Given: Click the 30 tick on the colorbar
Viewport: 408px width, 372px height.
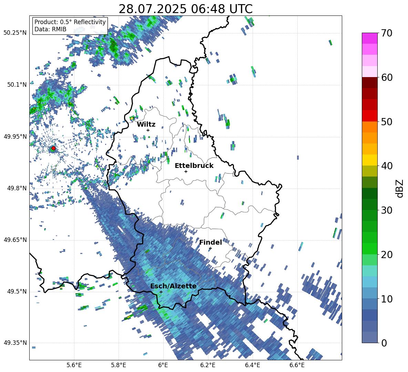Looking at the screenshot, I should (x=387, y=210).
